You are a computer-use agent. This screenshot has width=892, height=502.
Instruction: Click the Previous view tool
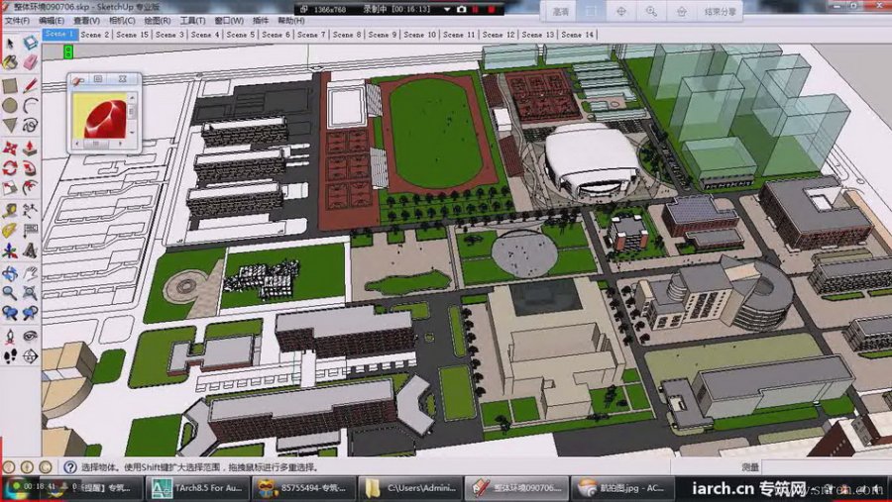coord(10,312)
